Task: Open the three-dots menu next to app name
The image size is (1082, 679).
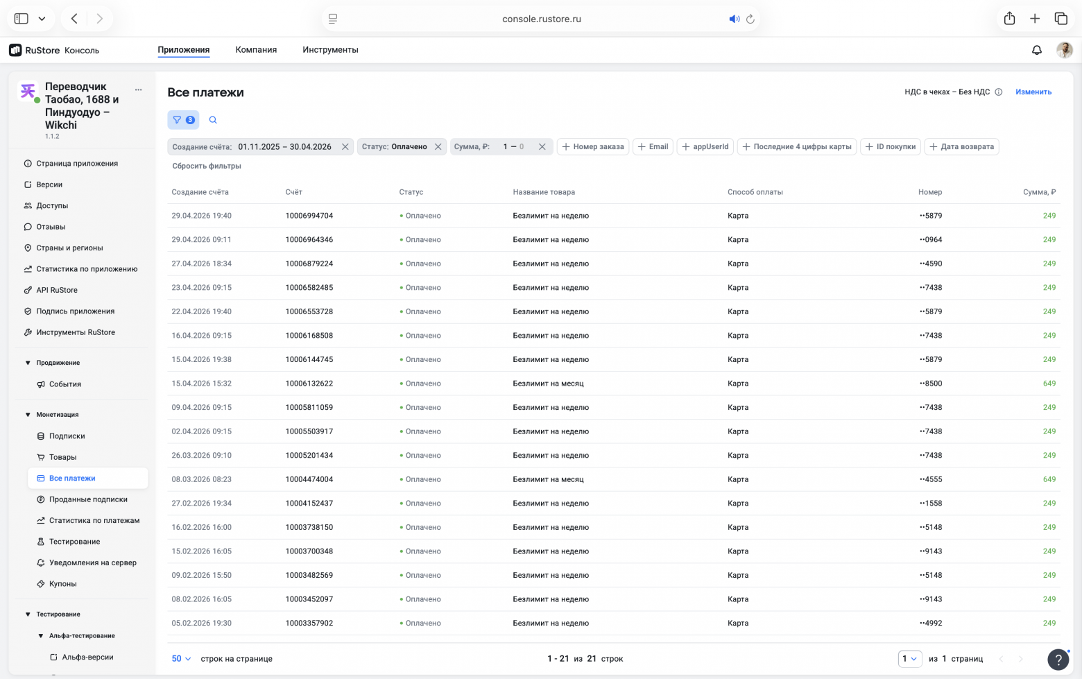Action: tap(139, 89)
